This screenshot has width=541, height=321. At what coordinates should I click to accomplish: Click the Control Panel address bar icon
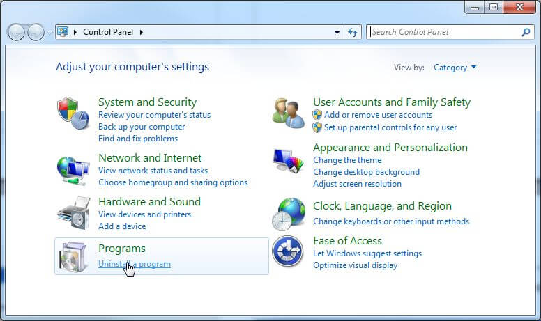pos(63,32)
